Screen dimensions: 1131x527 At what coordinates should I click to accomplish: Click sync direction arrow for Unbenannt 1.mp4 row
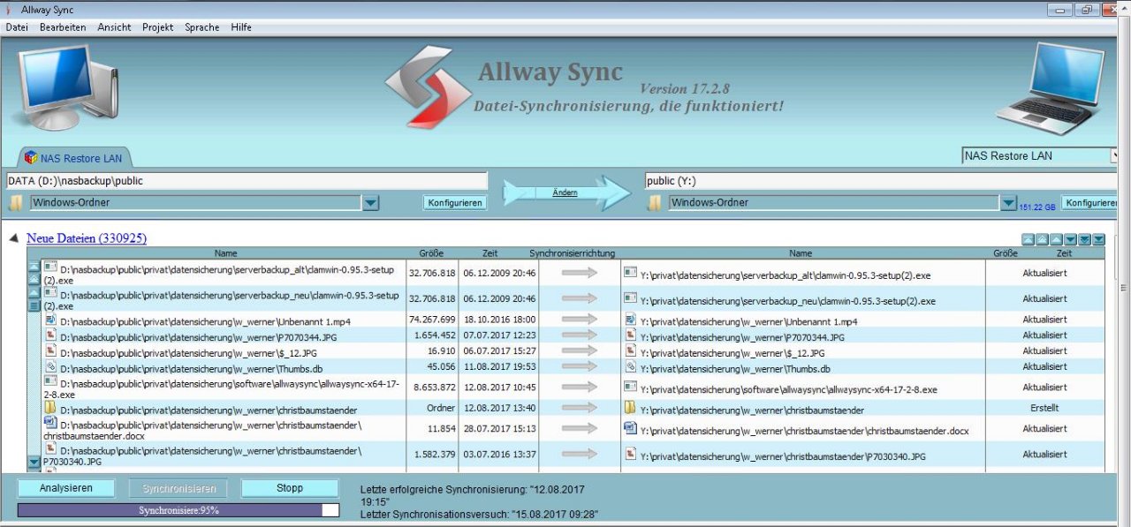click(x=580, y=320)
